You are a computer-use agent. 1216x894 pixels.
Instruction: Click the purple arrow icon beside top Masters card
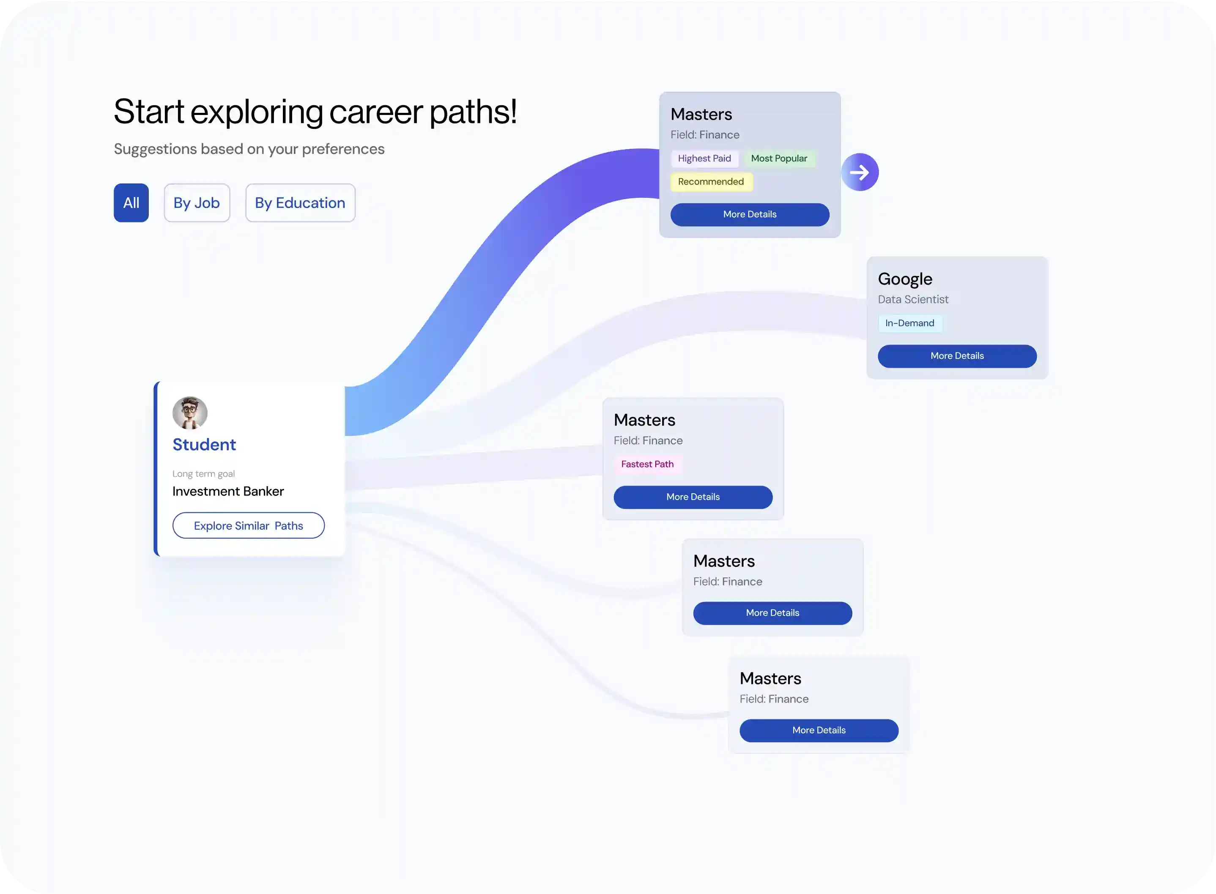860,172
